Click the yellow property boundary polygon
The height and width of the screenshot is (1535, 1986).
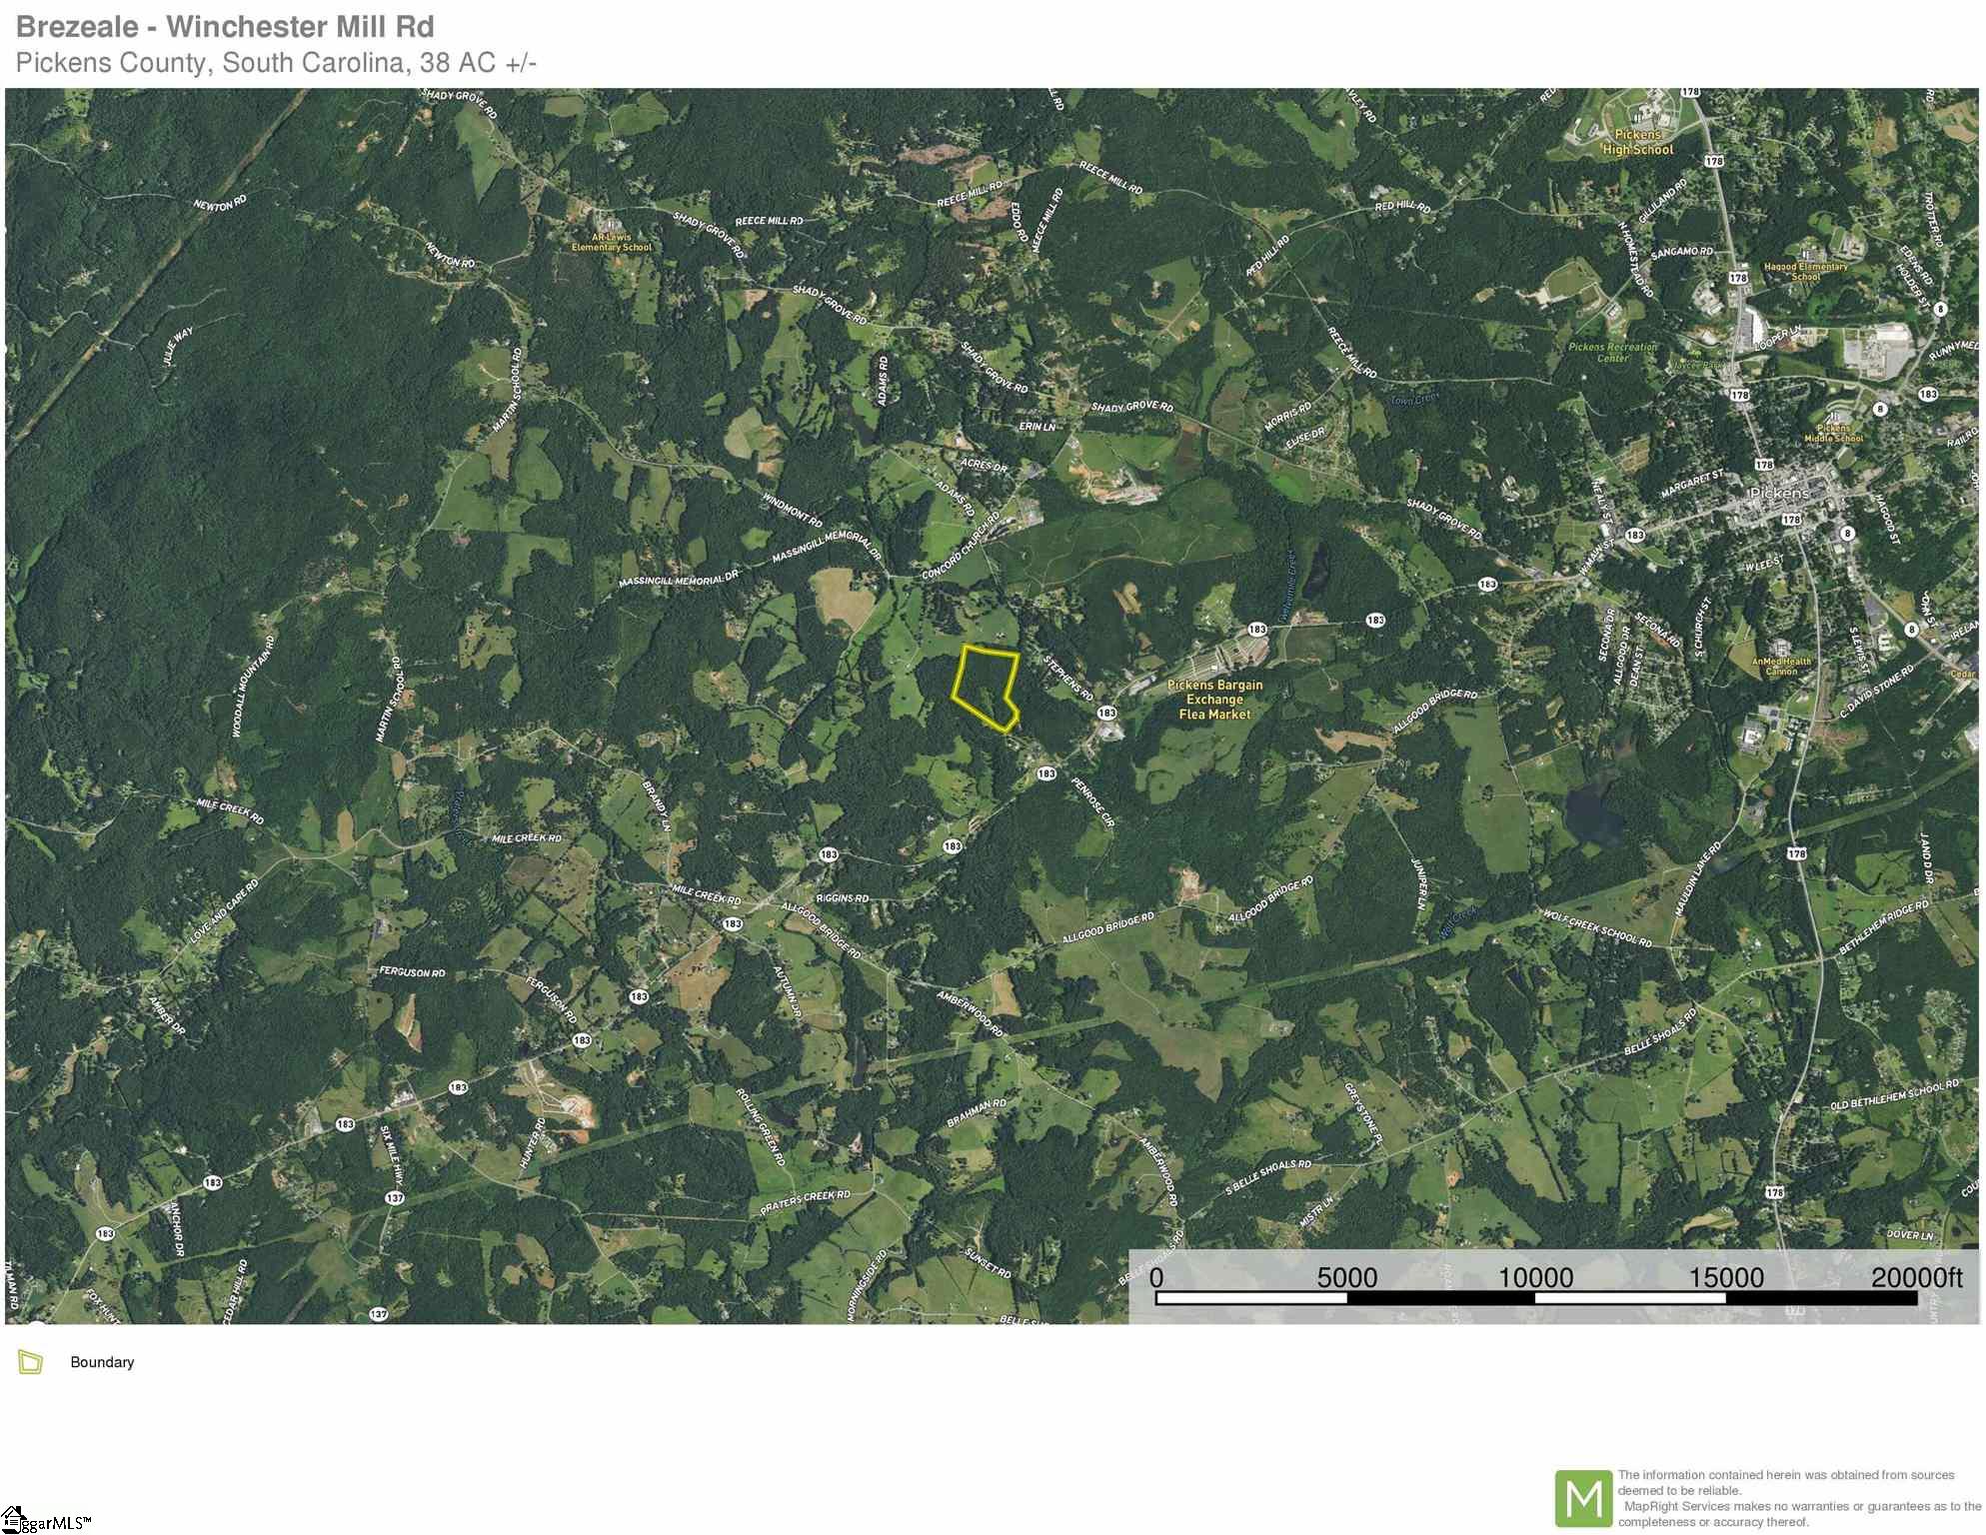point(986,690)
